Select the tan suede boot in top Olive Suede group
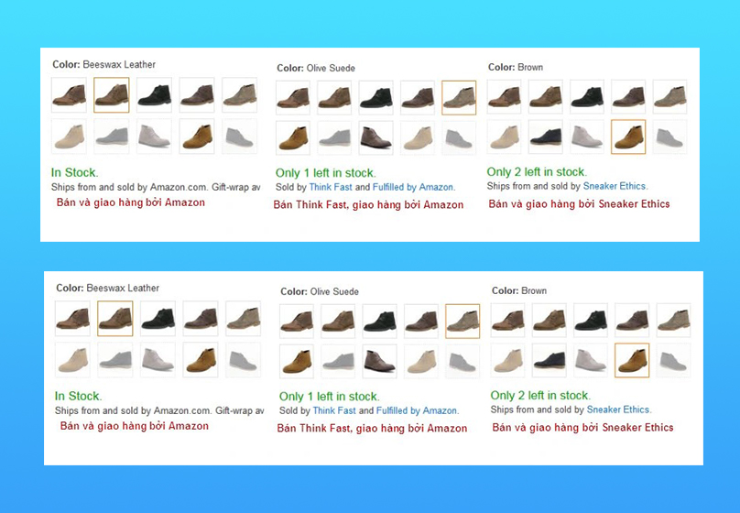The width and height of the screenshot is (740, 513). click(x=292, y=137)
